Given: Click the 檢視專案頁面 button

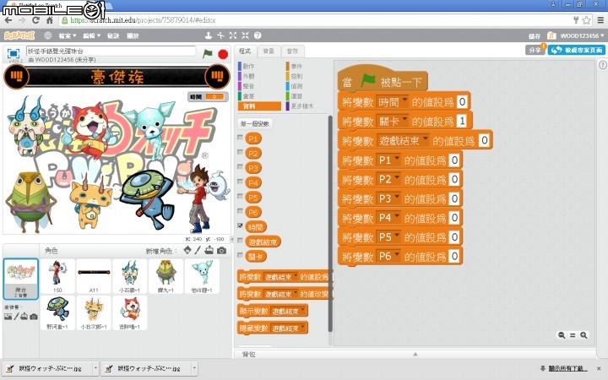Looking at the screenshot, I should (x=577, y=50).
